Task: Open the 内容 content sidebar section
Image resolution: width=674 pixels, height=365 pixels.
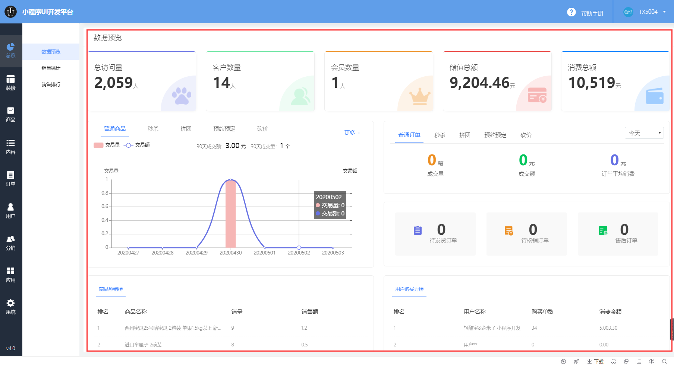Action: [11, 147]
